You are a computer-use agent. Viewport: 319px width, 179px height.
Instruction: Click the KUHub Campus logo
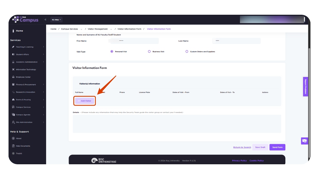pos(25,19)
